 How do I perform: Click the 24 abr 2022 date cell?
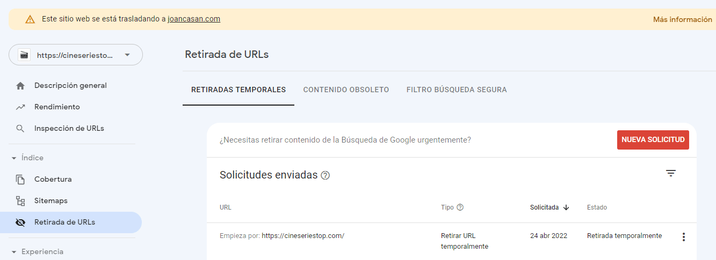point(548,236)
